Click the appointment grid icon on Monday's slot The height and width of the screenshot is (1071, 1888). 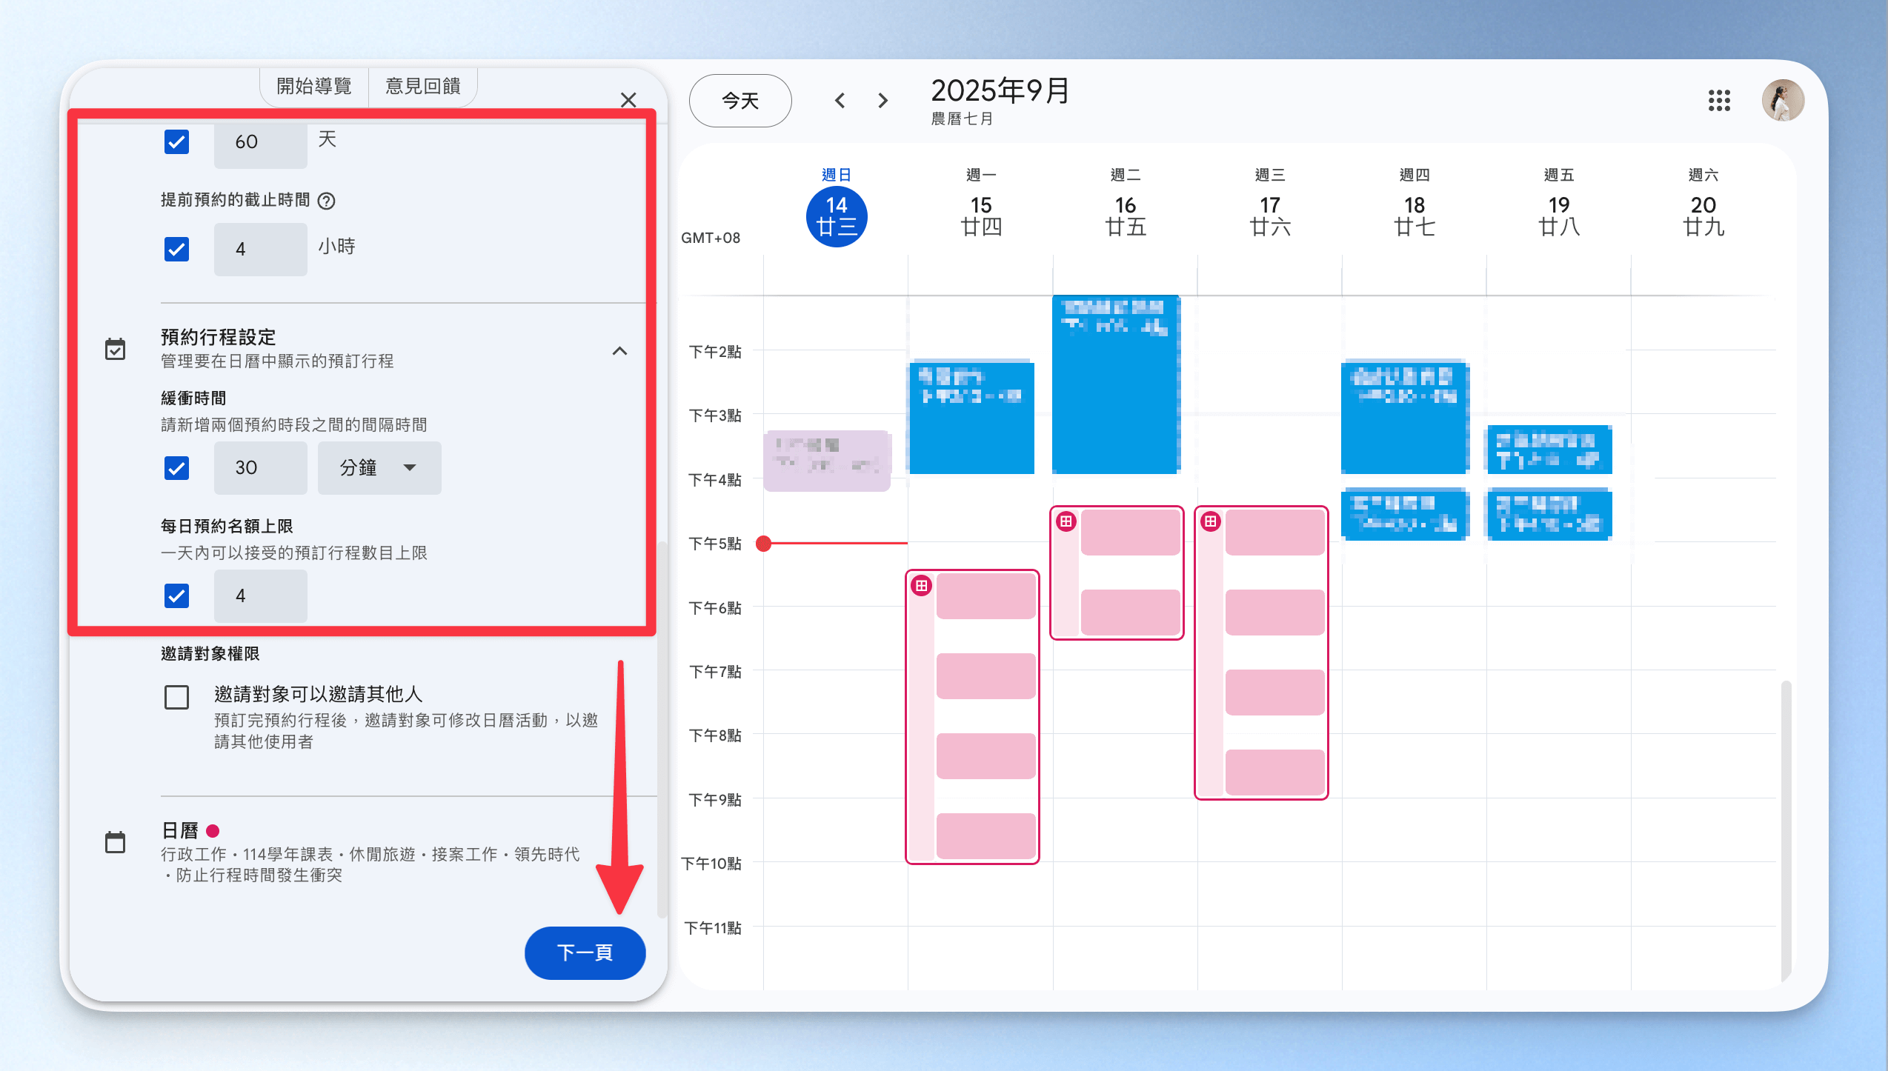click(x=921, y=586)
